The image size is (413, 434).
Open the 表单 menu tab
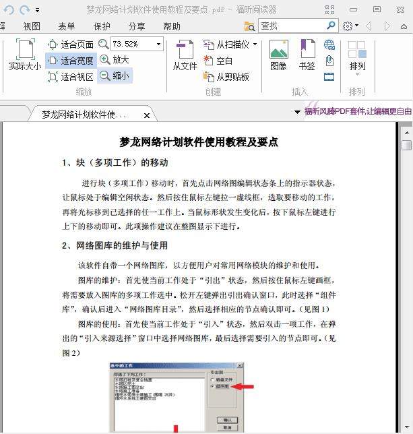67,26
